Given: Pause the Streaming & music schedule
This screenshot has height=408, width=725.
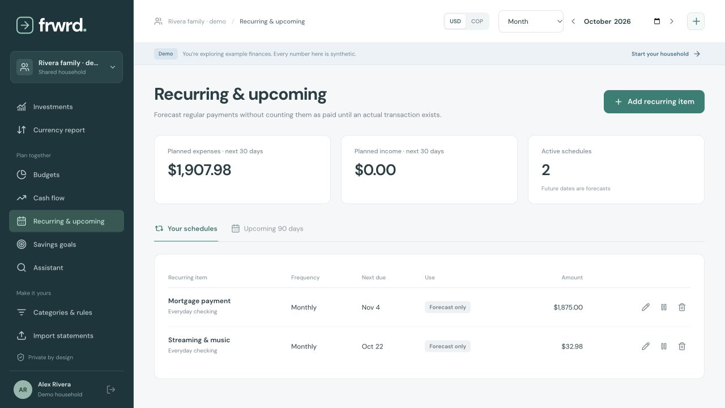Looking at the screenshot, I should click(664, 346).
